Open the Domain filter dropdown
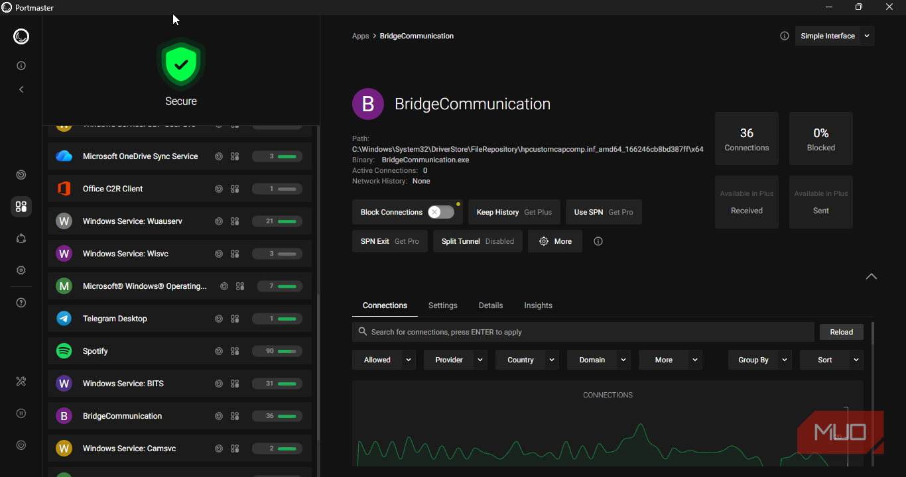 click(599, 360)
